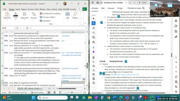Open the Excel search magnifier in title bar
The image size is (180, 101).
coord(57,4)
